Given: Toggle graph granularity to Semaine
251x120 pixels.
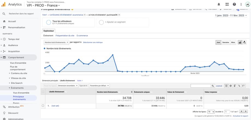Looking at the screenshot, I should point(226,42).
